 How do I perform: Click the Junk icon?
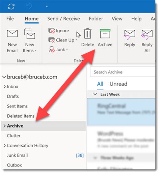(x=52, y=50)
